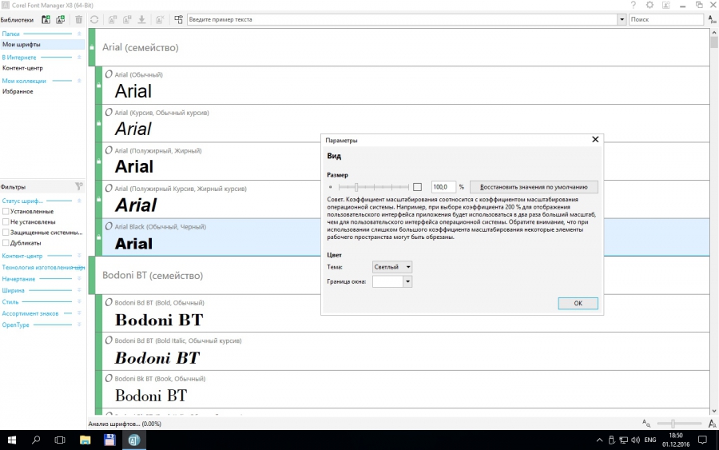This screenshot has height=450, width=719.
Task: Click the add folder icon in Libraries toolbar
Action: point(46,19)
